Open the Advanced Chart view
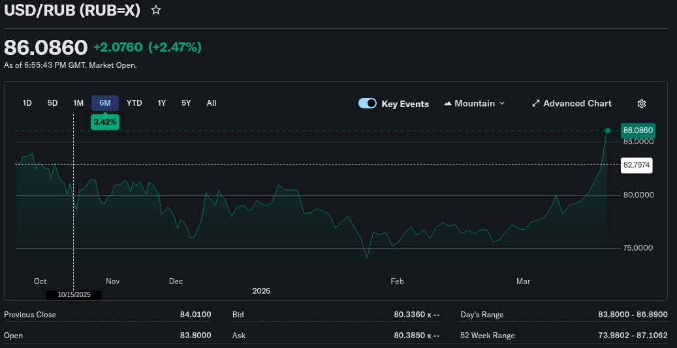Viewport: 677px width, 348px height. tap(572, 104)
